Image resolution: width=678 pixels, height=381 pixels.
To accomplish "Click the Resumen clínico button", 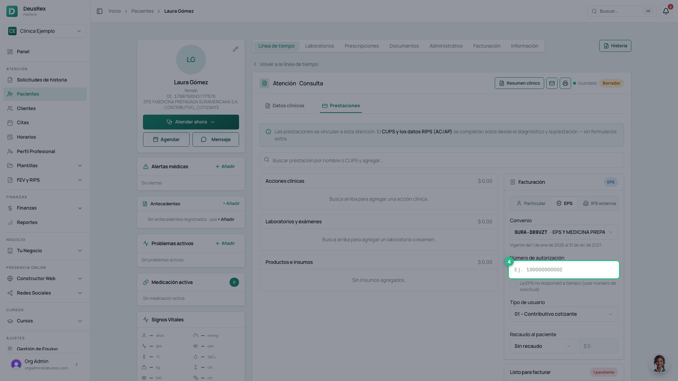I will point(519,83).
